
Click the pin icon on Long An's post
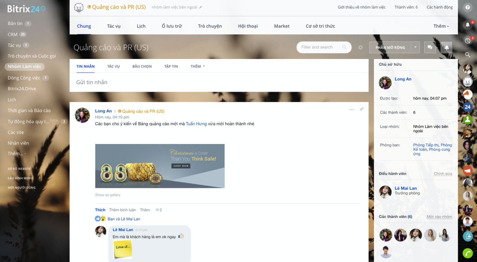coord(362,109)
